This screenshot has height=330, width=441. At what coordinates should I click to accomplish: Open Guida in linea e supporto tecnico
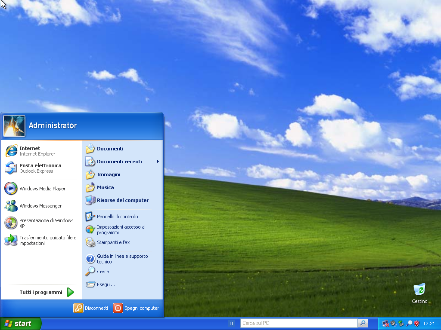123,259
